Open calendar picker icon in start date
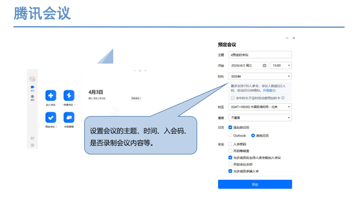Image resolution: width=358 pixels, height=201 pixels. pyautogui.click(x=264, y=66)
